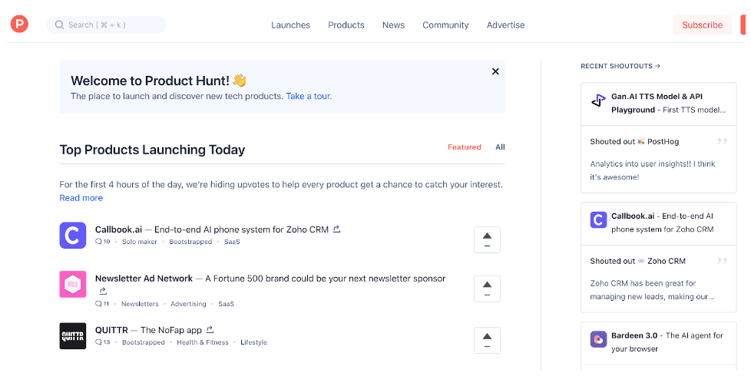Go to the Advertise page
Screen dimensions: 751x376
point(505,25)
